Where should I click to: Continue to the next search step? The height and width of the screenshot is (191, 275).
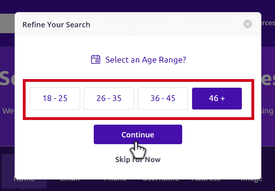pyautogui.click(x=138, y=134)
